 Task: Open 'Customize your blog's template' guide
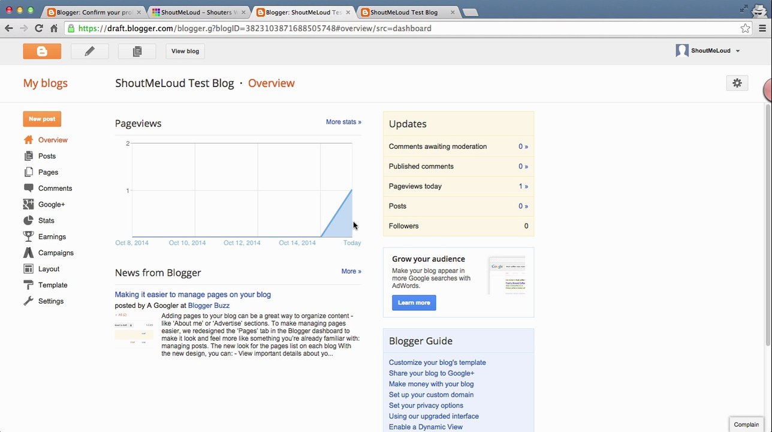point(438,362)
